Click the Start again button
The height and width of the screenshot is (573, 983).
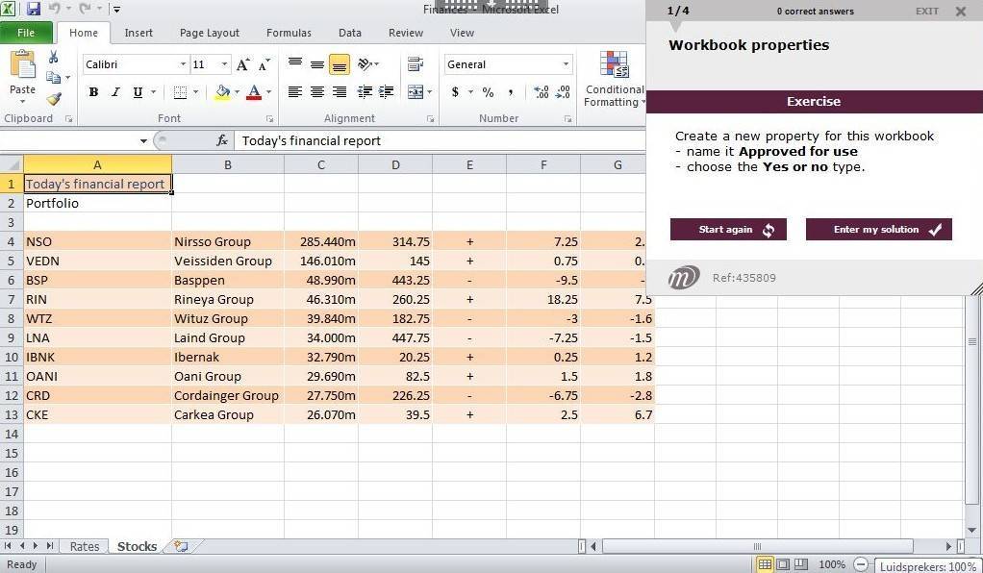728,230
